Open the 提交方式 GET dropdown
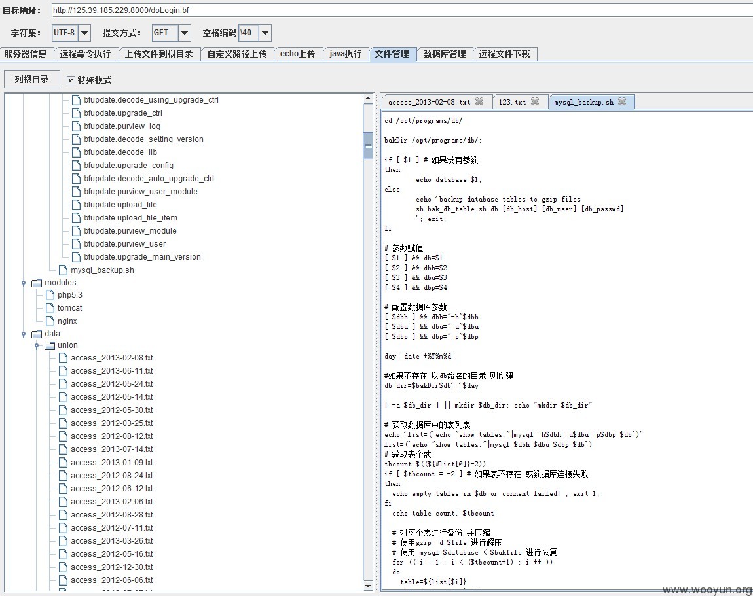The height and width of the screenshot is (596, 753). coord(185,33)
